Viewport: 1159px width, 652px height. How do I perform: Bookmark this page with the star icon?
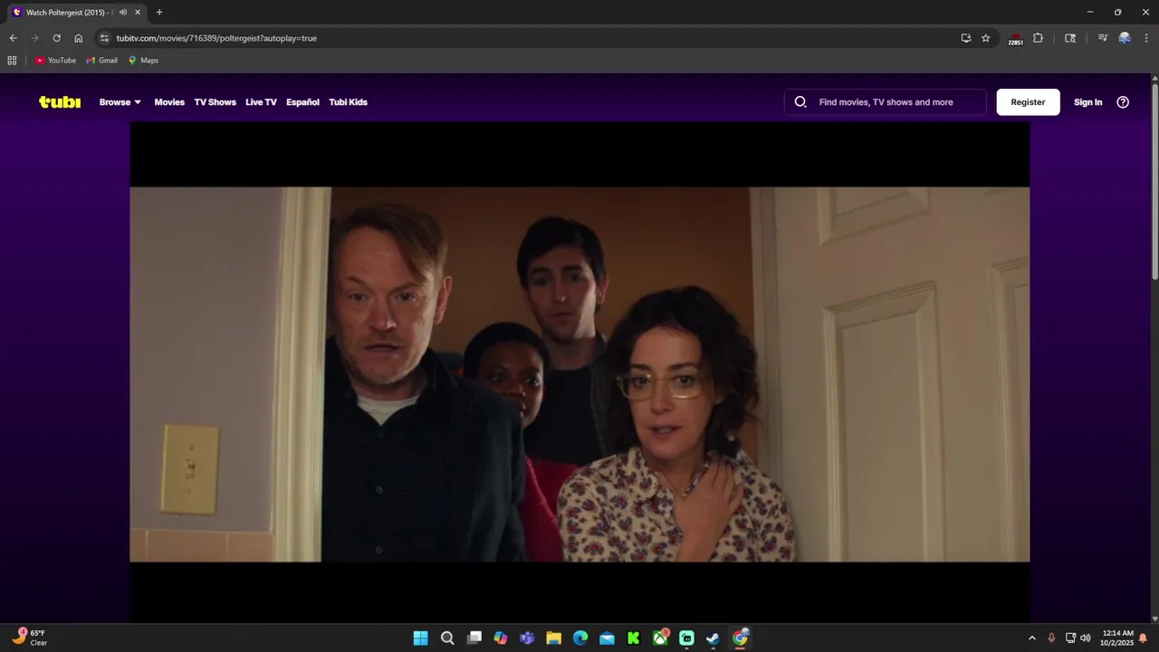pos(986,38)
